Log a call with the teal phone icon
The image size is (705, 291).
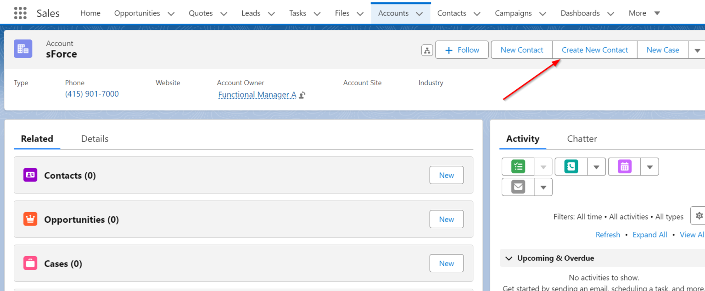(571, 166)
